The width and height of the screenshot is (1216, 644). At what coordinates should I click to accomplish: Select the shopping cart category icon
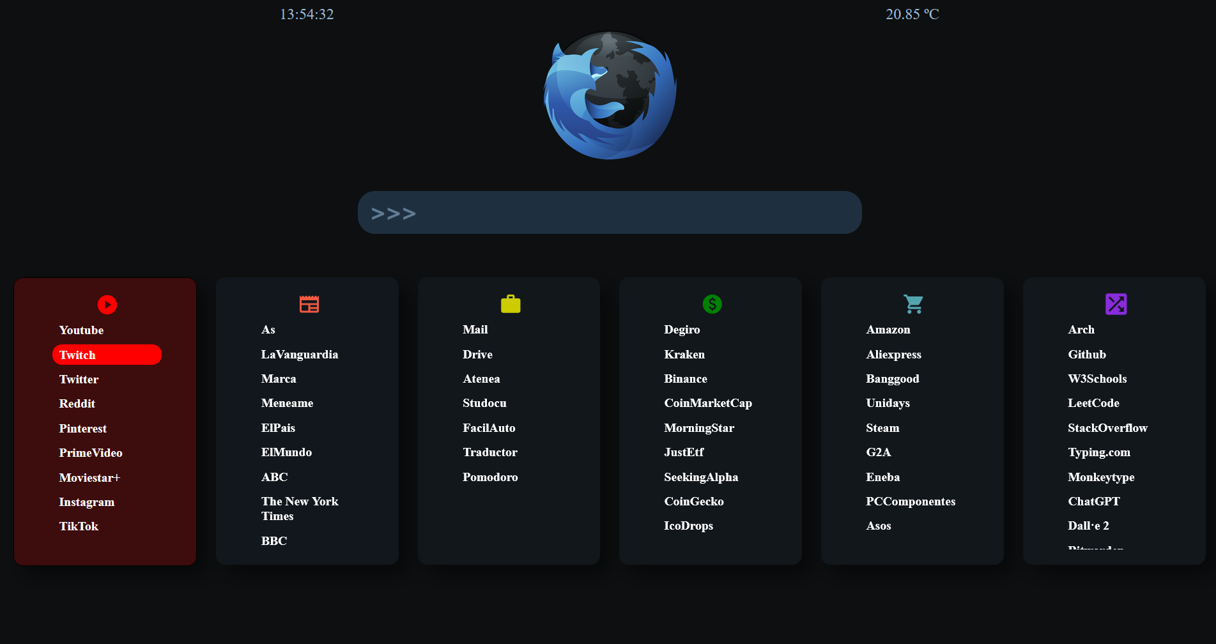click(913, 305)
